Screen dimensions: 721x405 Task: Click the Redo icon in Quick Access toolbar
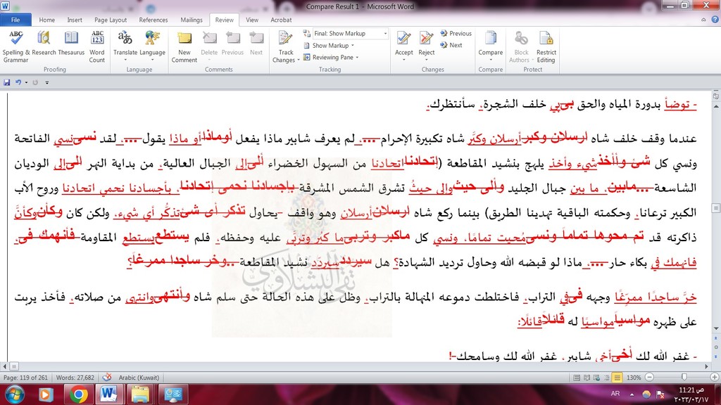pyautogui.click(x=35, y=83)
